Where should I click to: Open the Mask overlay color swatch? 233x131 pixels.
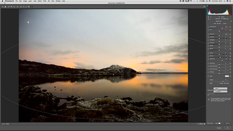pyautogui.click(x=220, y=123)
